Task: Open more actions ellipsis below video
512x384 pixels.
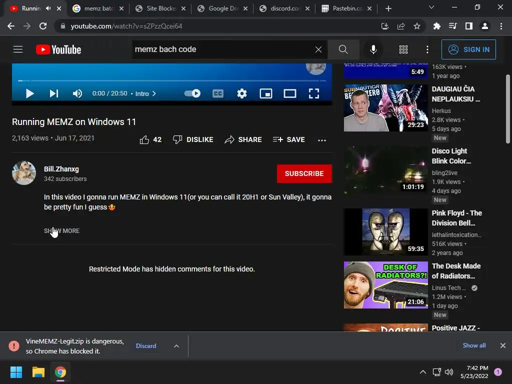Action: pyautogui.click(x=322, y=140)
